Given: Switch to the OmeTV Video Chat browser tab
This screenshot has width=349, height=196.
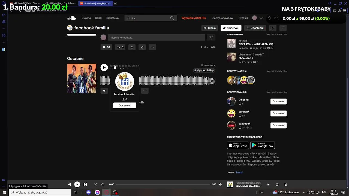Looking at the screenshot, I should click(26, 3).
